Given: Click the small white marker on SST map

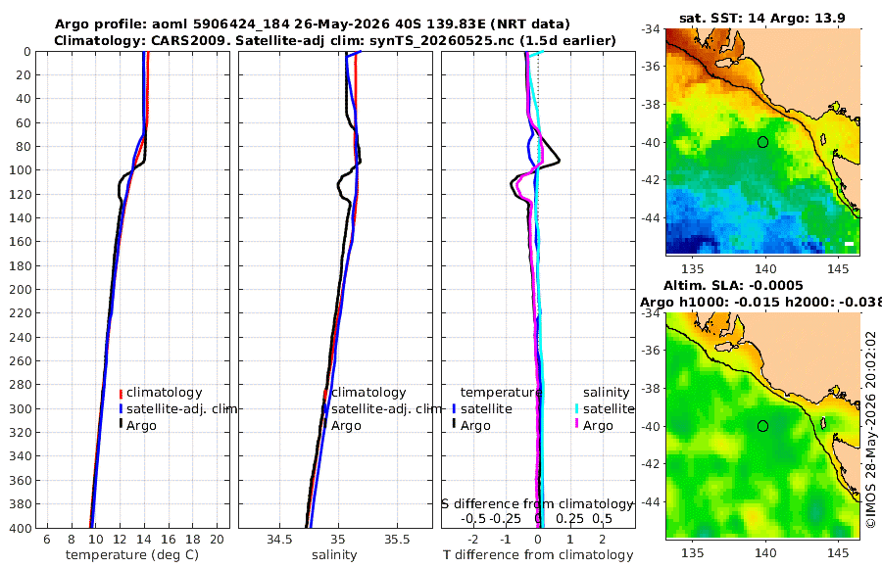Looking at the screenshot, I should (850, 244).
